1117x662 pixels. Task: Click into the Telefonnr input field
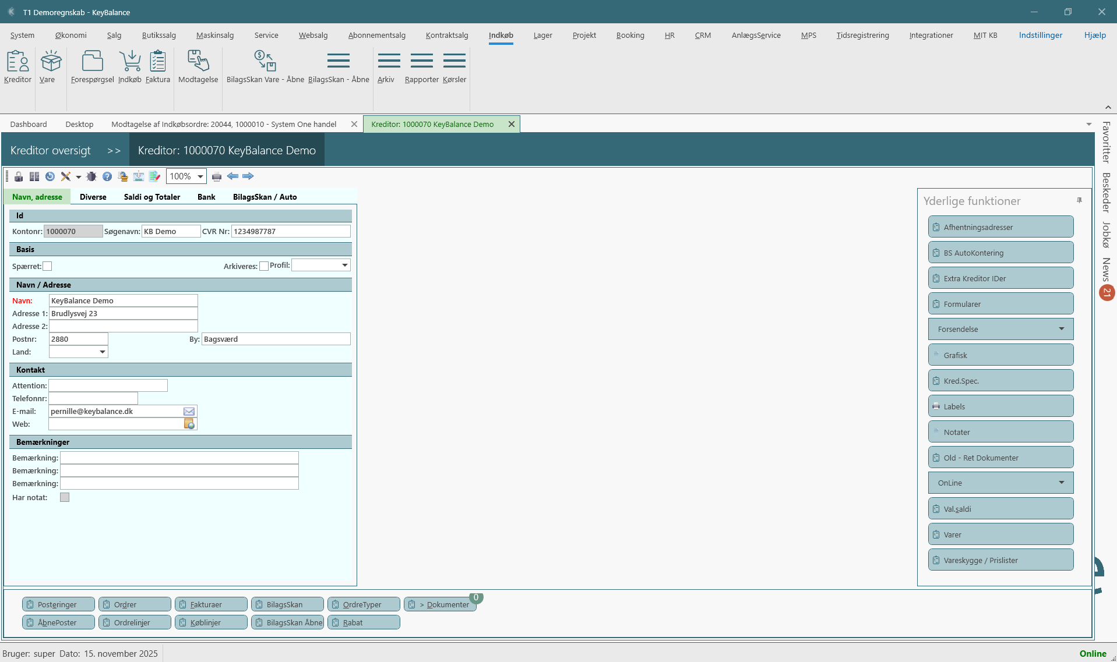click(x=93, y=398)
